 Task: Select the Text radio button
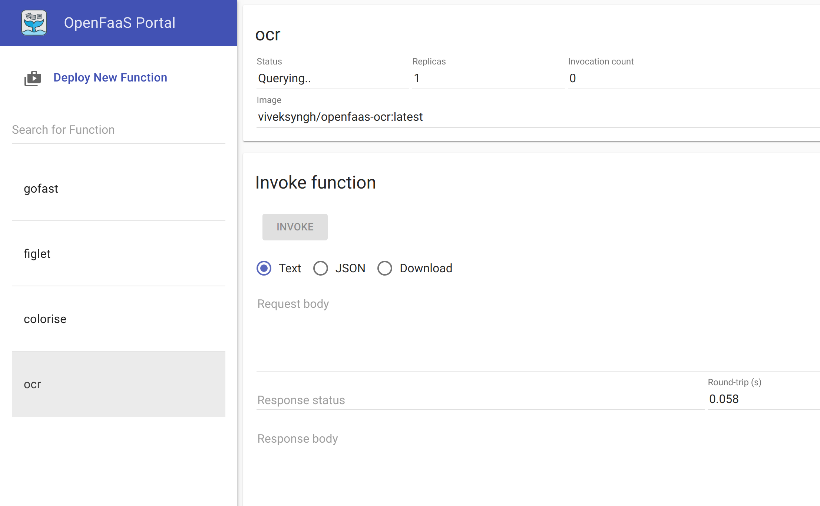pyautogui.click(x=264, y=268)
